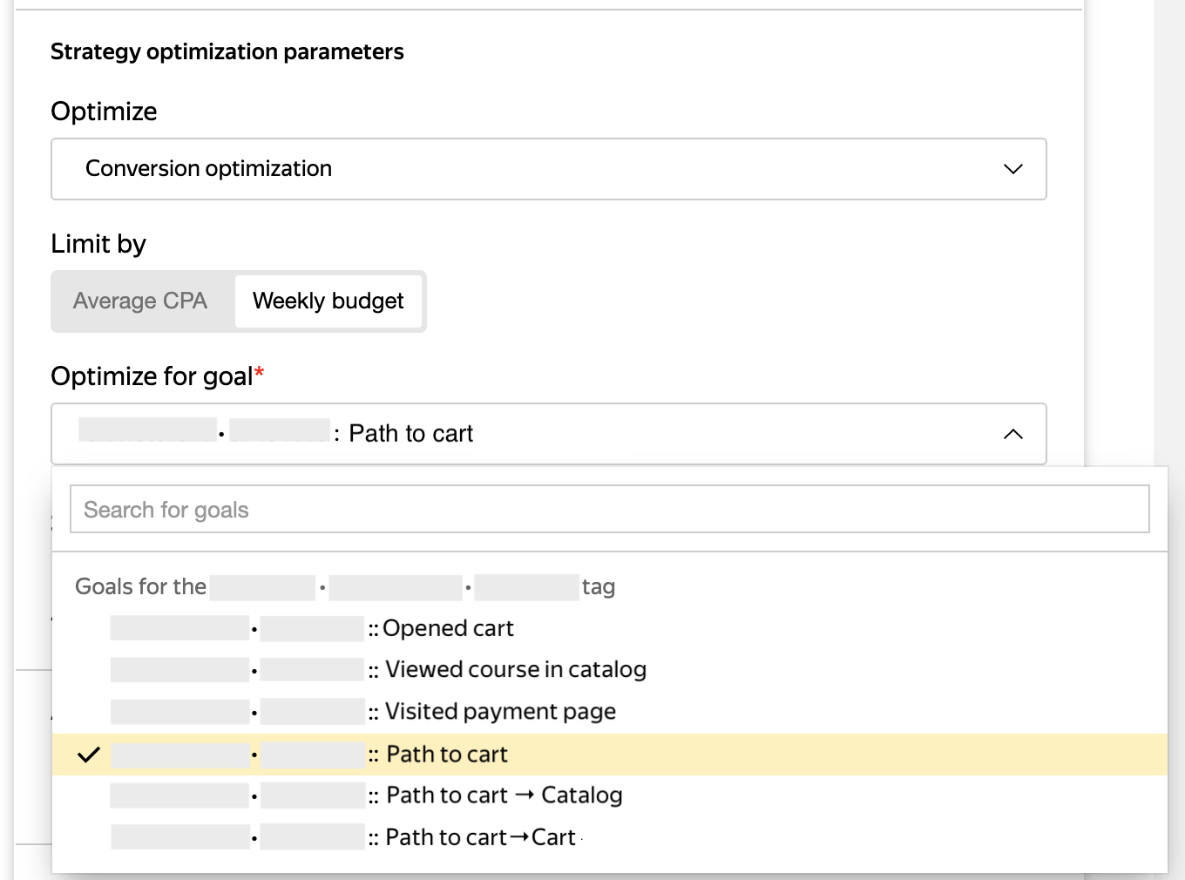Choose the Opened cart goal
Image resolution: width=1185 pixels, height=880 pixels.
point(448,628)
